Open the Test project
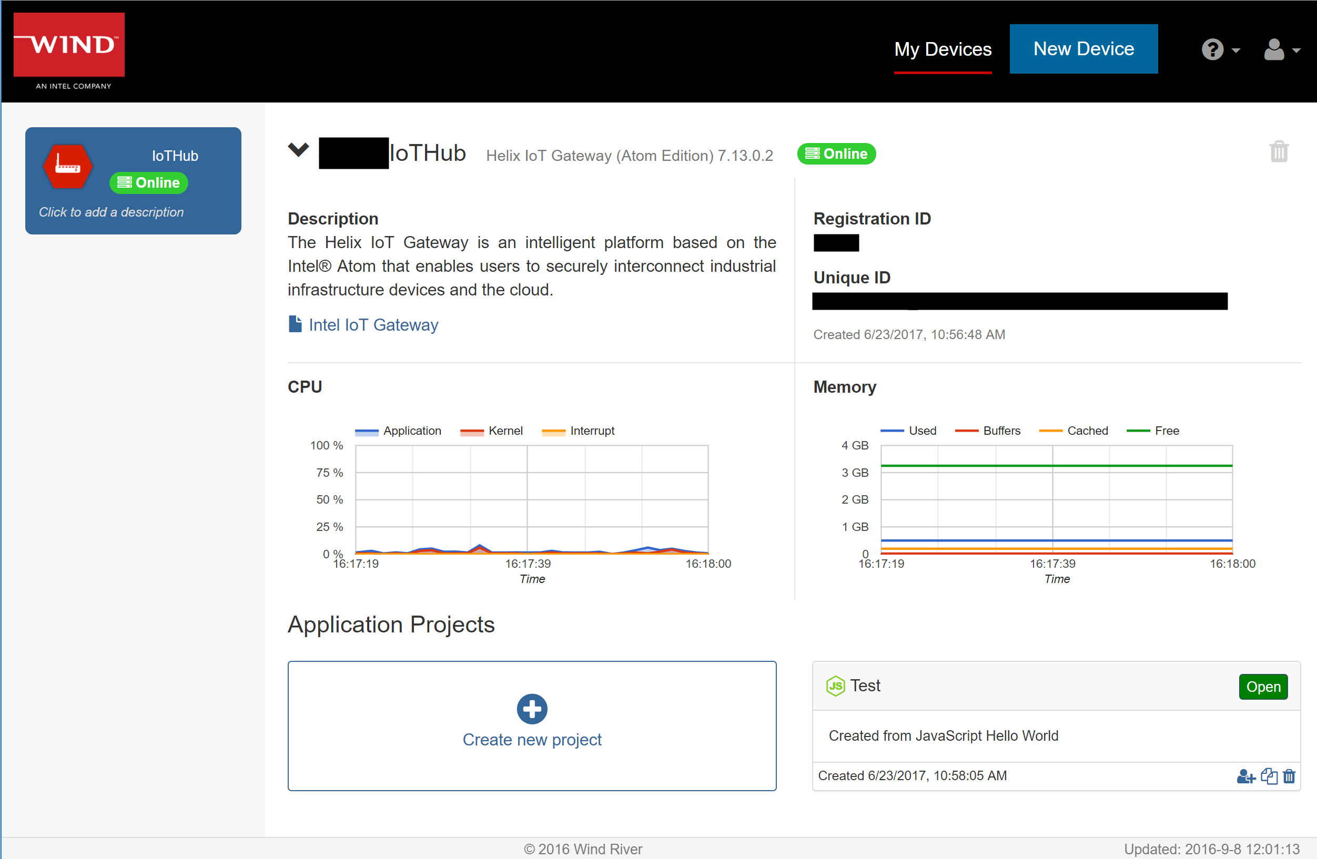 pyautogui.click(x=1263, y=687)
